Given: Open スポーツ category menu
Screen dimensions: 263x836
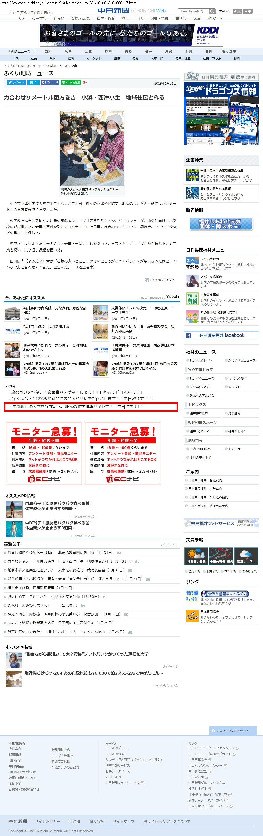Looking at the screenshot, I should [x=157, y=58].
